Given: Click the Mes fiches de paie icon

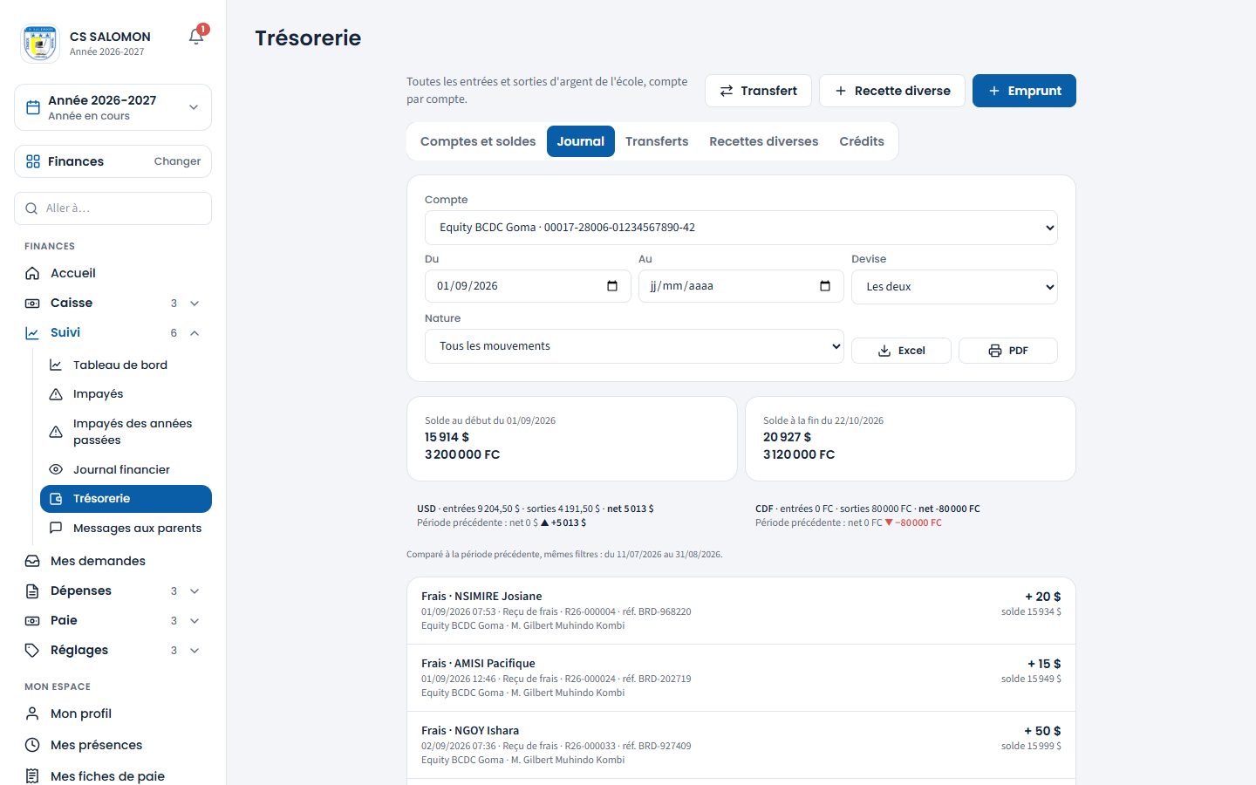Looking at the screenshot, I should click(x=32, y=776).
